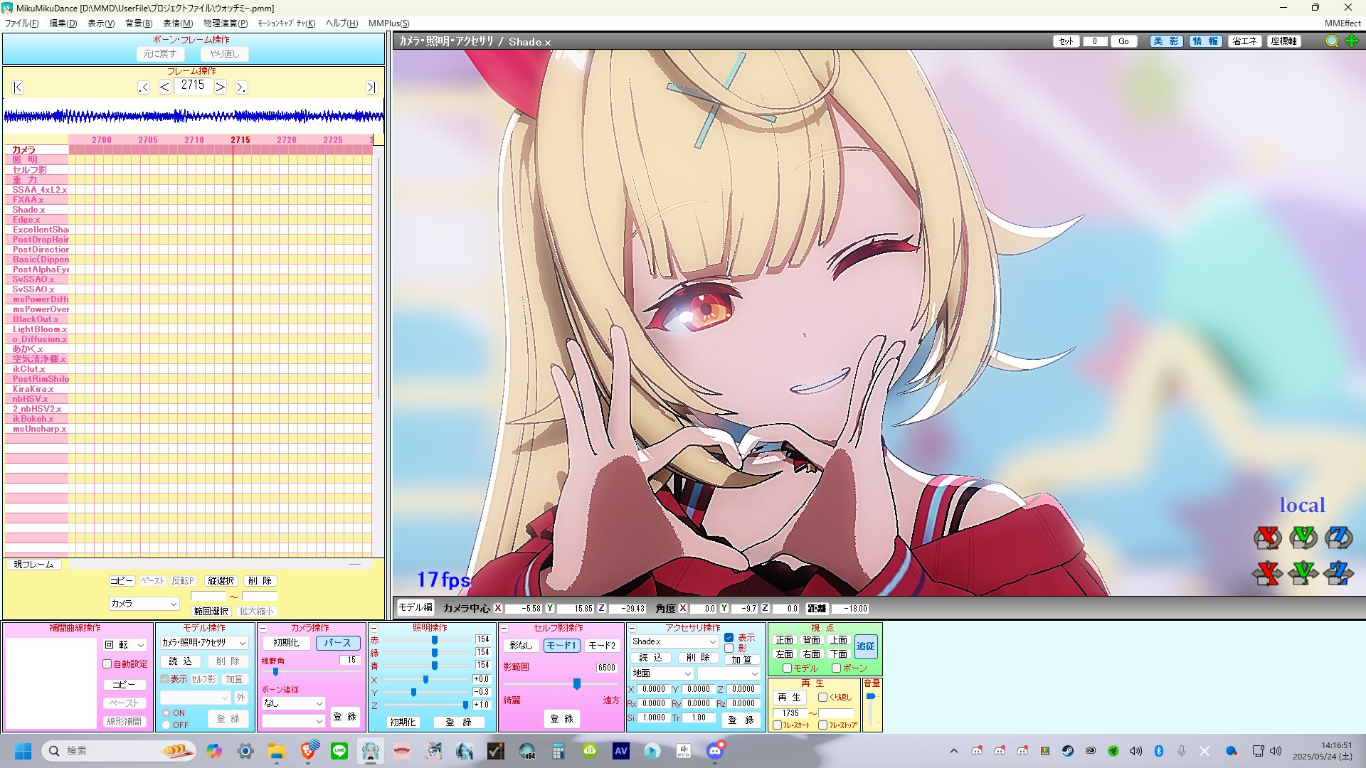Click the camera 初期化 reset button
Image resolution: width=1366 pixels, height=768 pixels.
coord(286,643)
